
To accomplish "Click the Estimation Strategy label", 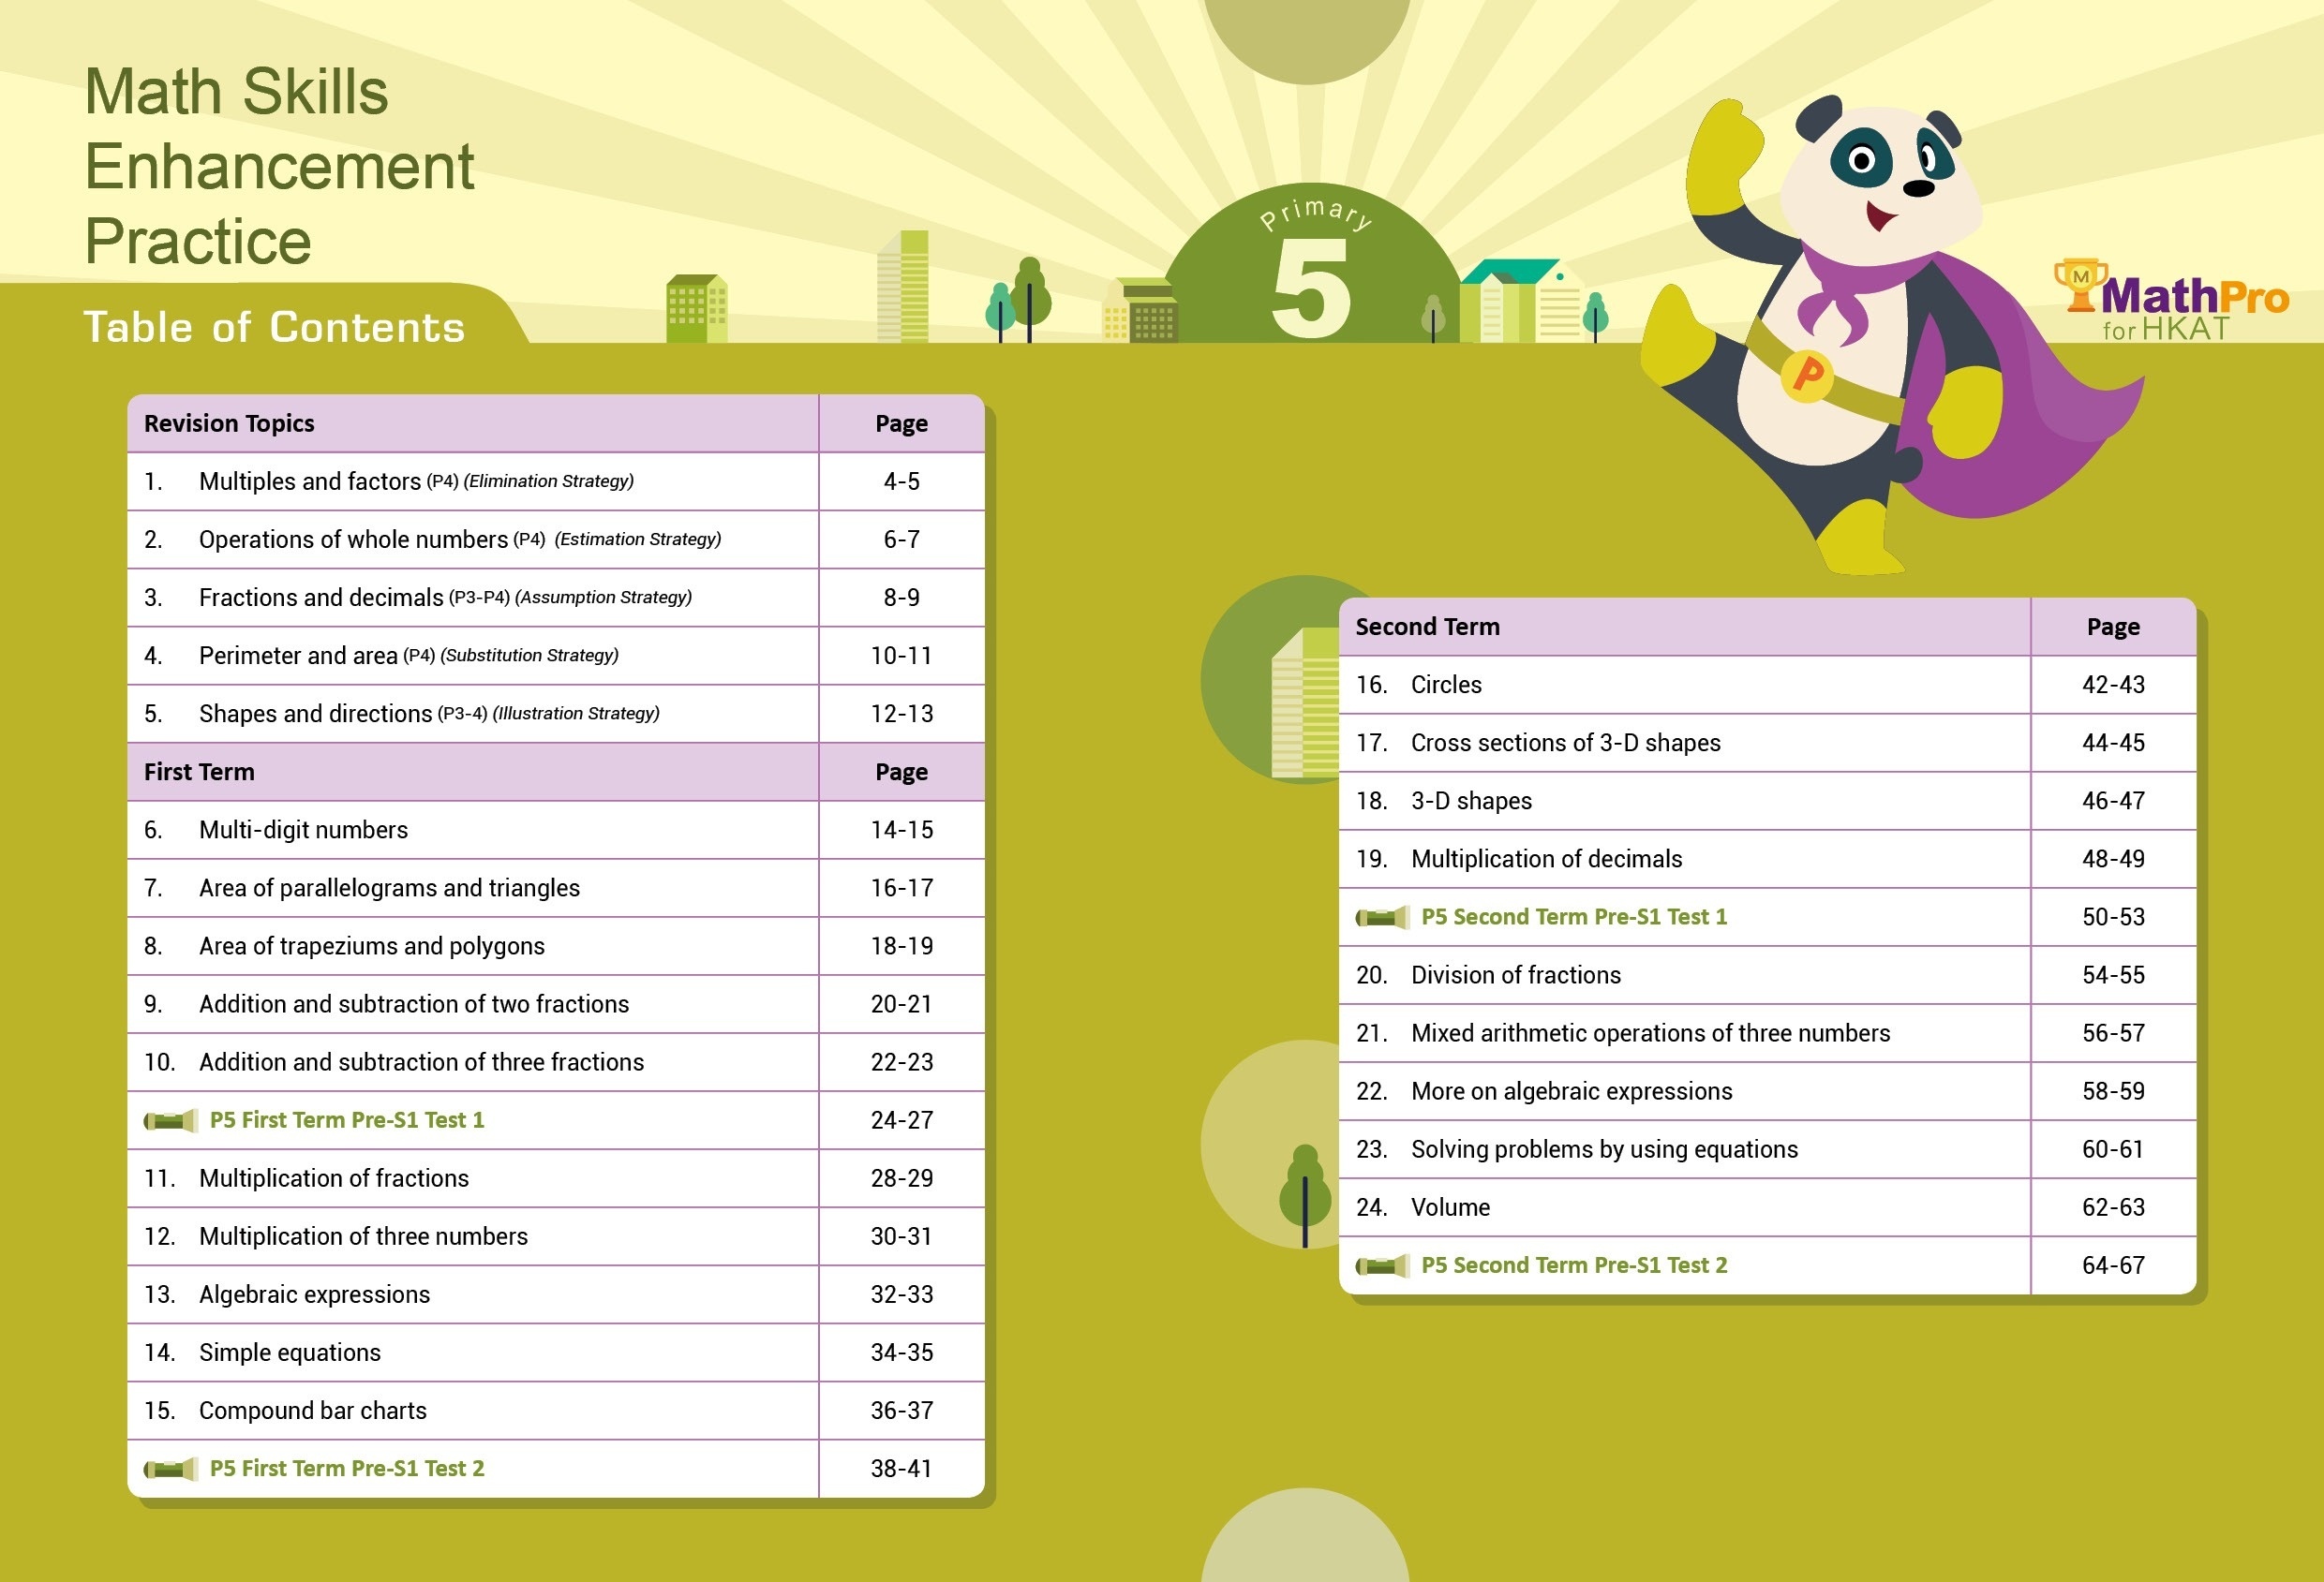I will (637, 540).
